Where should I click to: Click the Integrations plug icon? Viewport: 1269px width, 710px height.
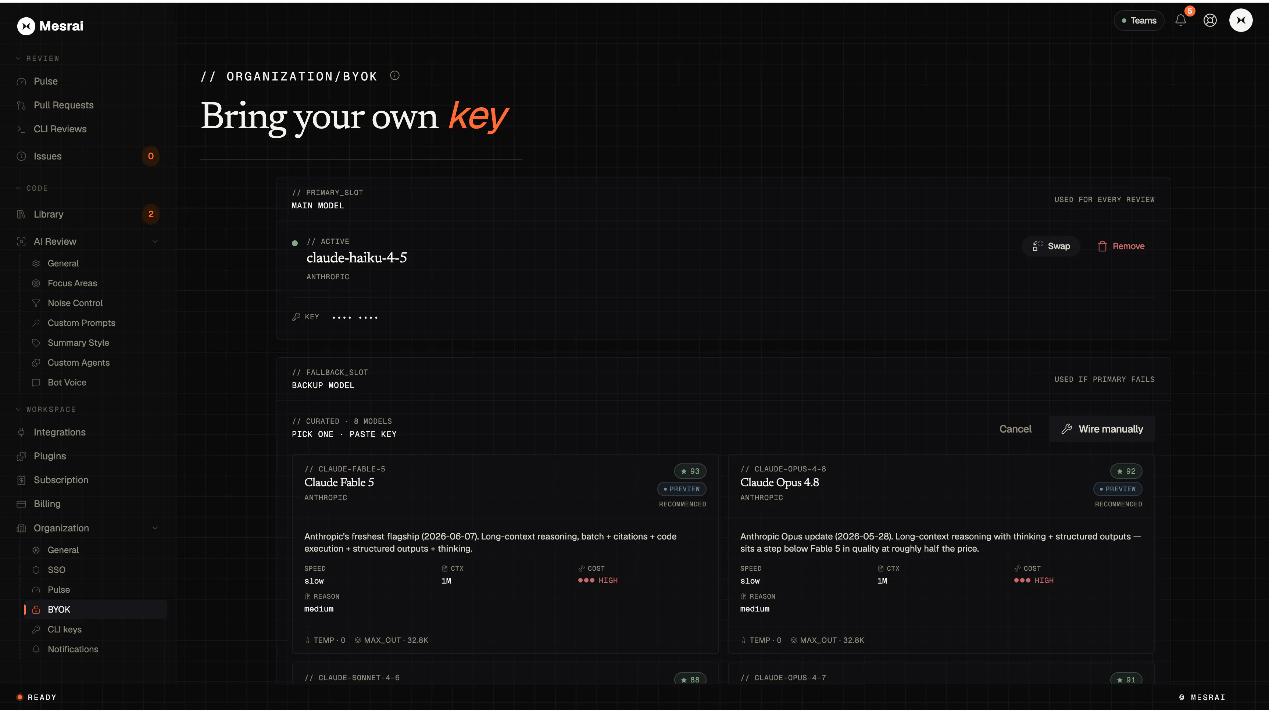21,432
